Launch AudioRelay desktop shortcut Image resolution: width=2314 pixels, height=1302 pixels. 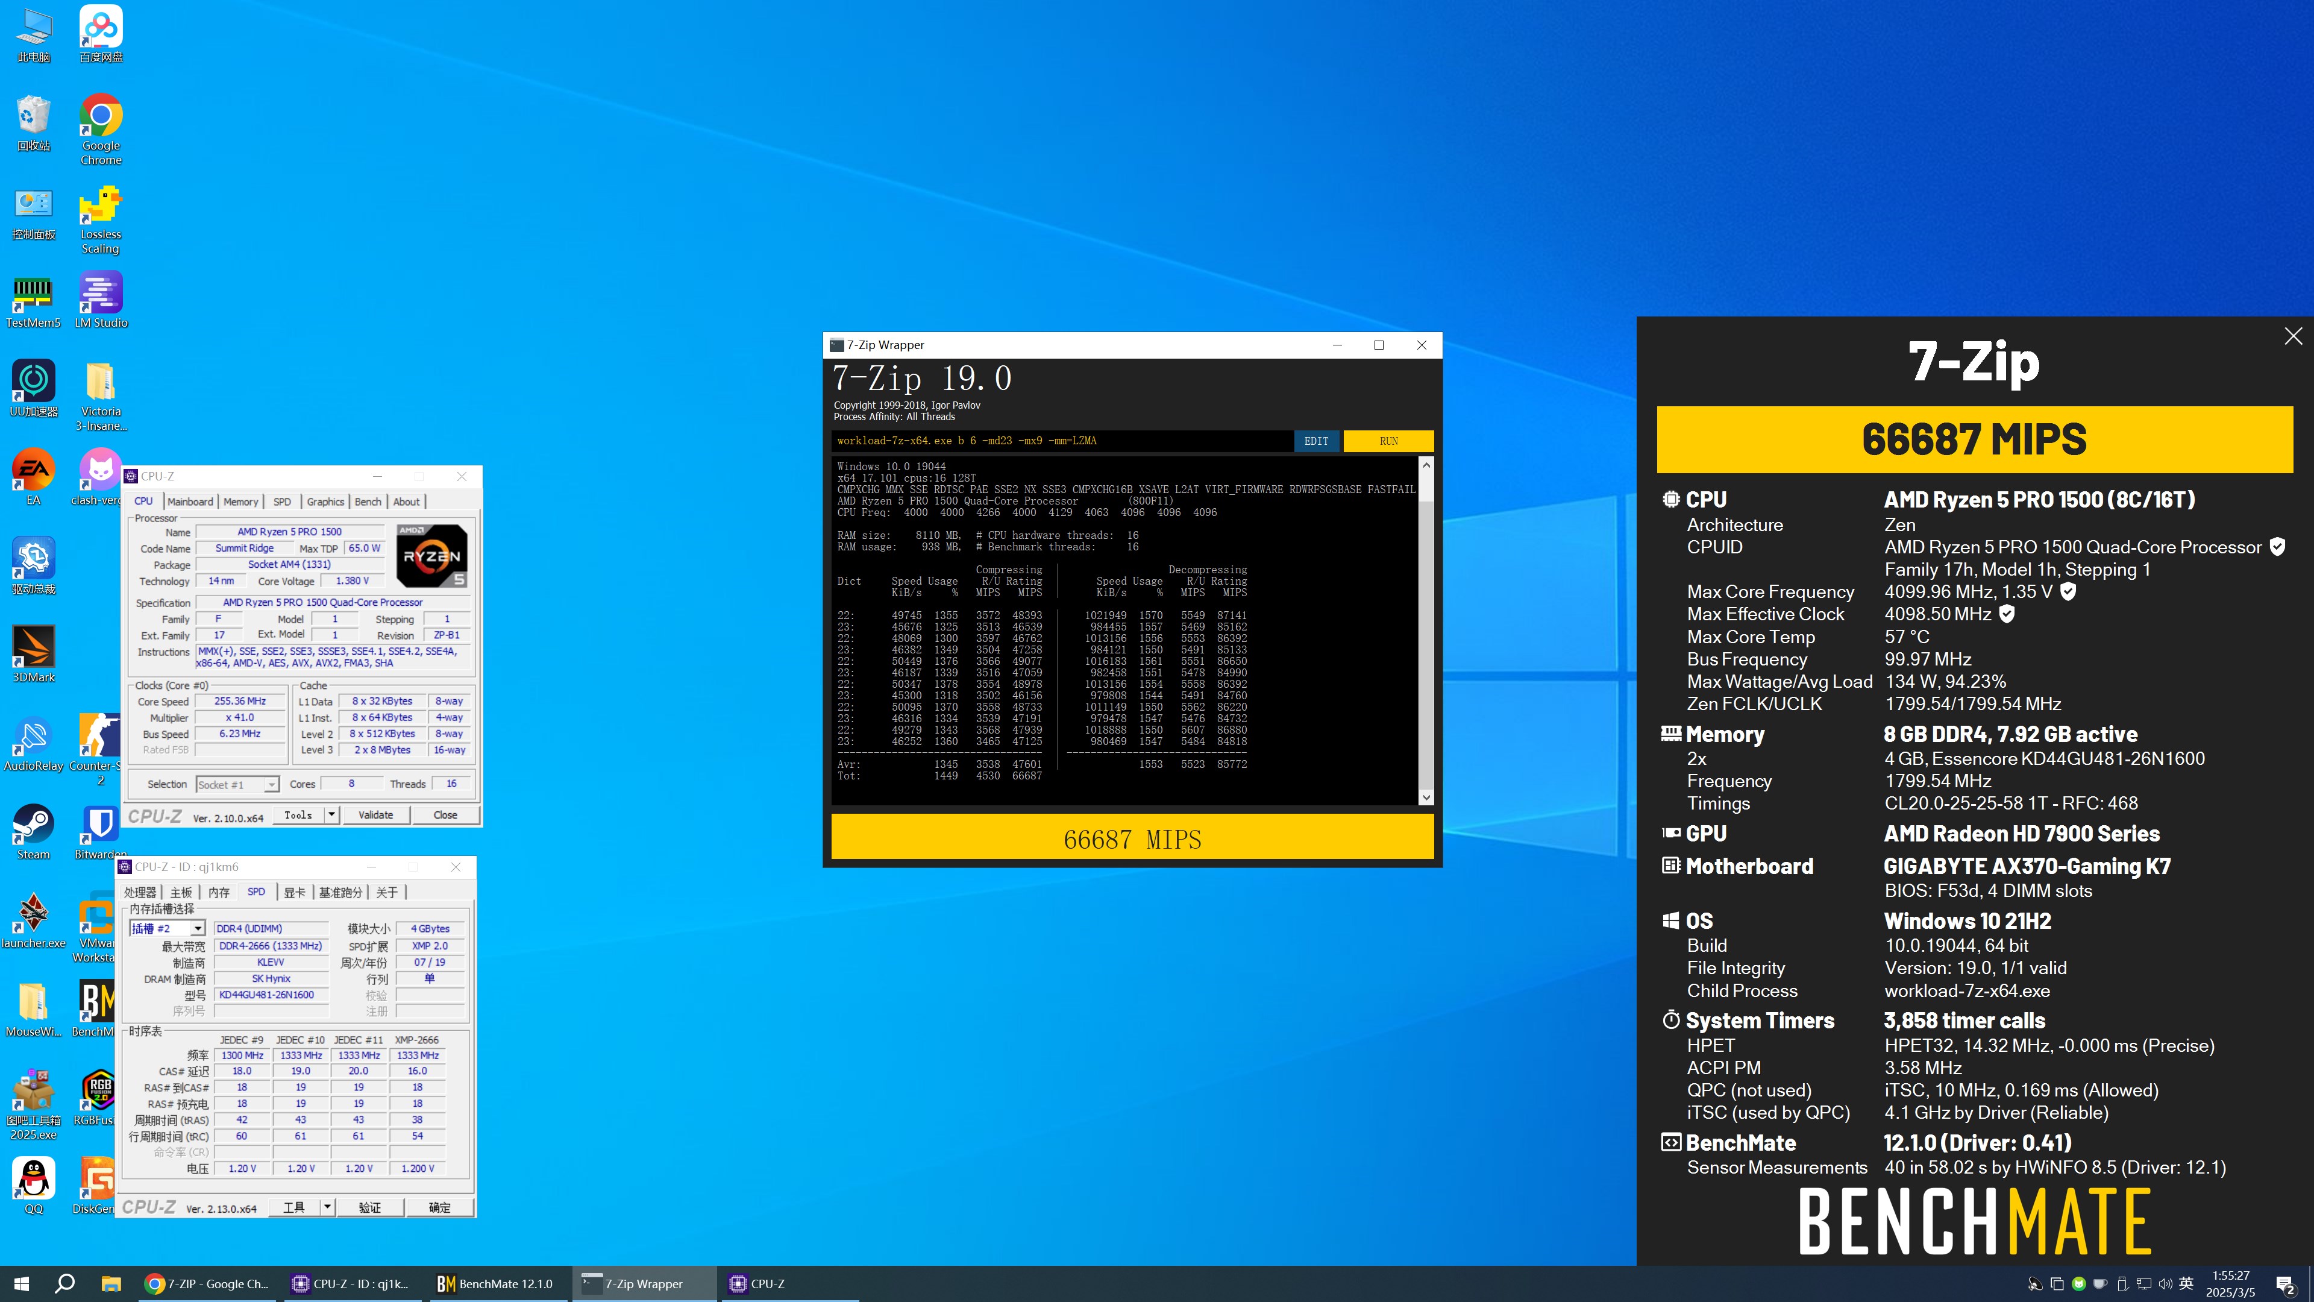(33, 743)
